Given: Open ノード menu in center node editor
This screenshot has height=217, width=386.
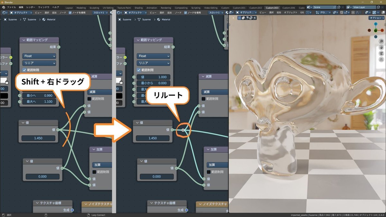Looking at the screenshot, I should click(178, 13).
